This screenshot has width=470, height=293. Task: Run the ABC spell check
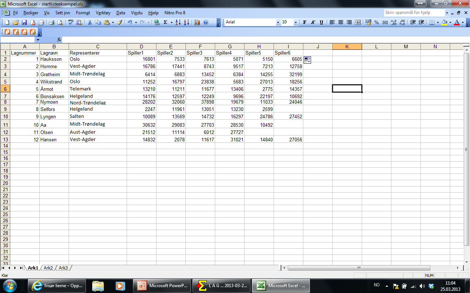(71, 22)
